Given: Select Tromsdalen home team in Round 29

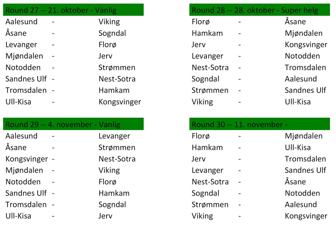Looking at the screenshot, I should tap(26, 205).
